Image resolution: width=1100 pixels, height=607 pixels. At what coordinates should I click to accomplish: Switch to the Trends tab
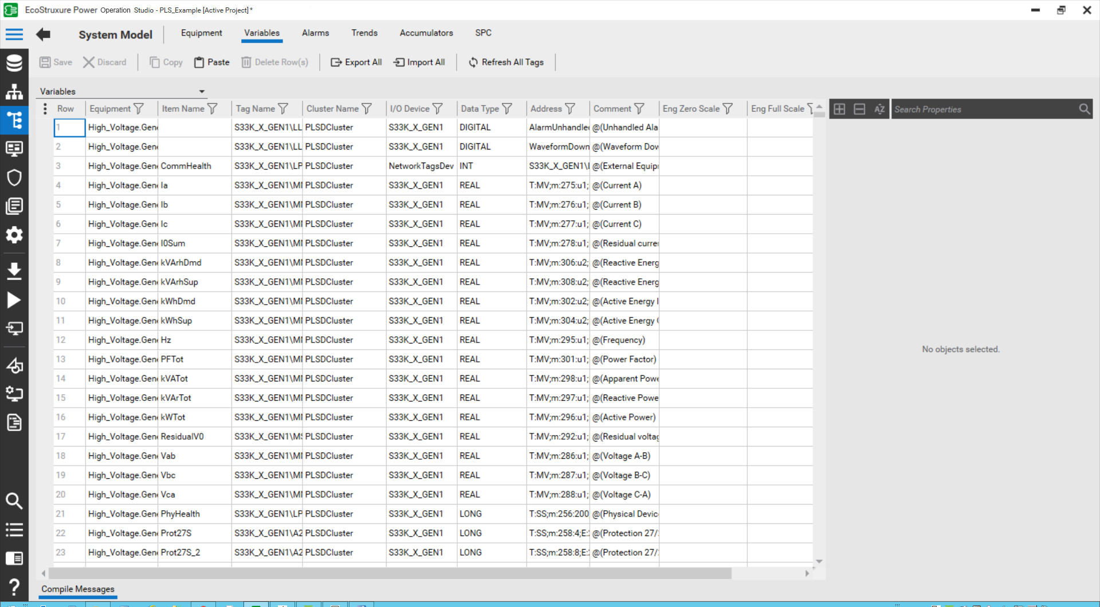tap(364, 33)
